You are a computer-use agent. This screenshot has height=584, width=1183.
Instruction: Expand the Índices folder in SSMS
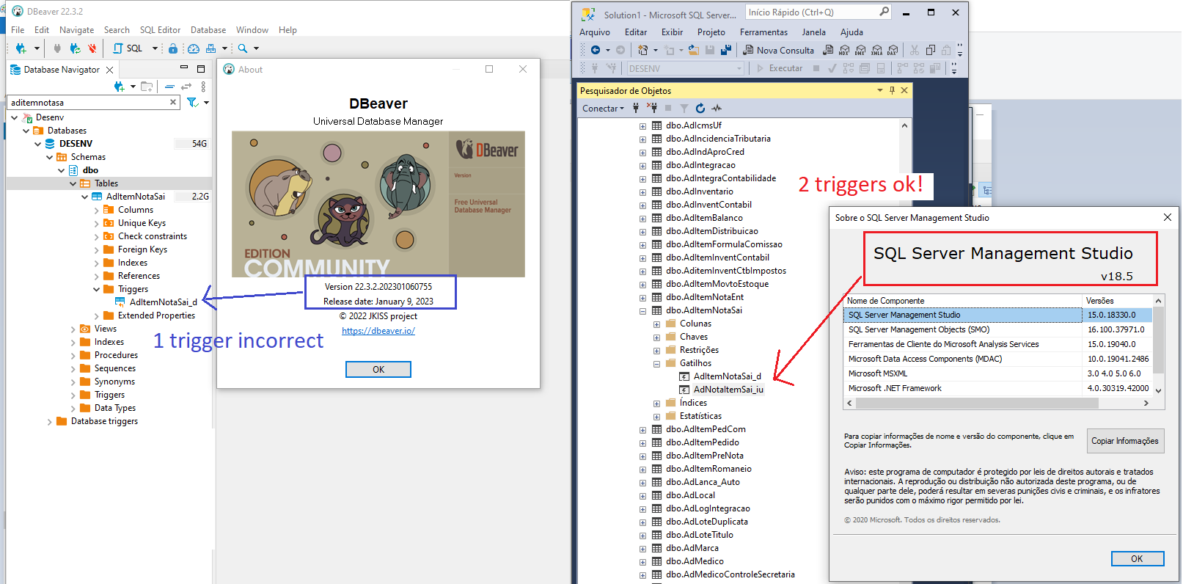(657, 404)
